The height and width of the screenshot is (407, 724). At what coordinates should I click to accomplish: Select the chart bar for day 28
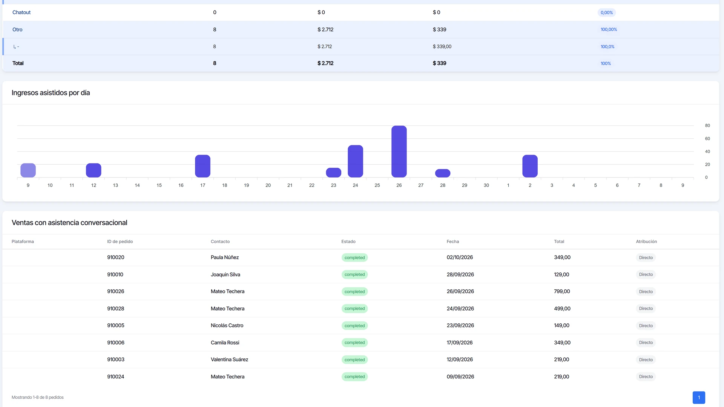(443, 173)
